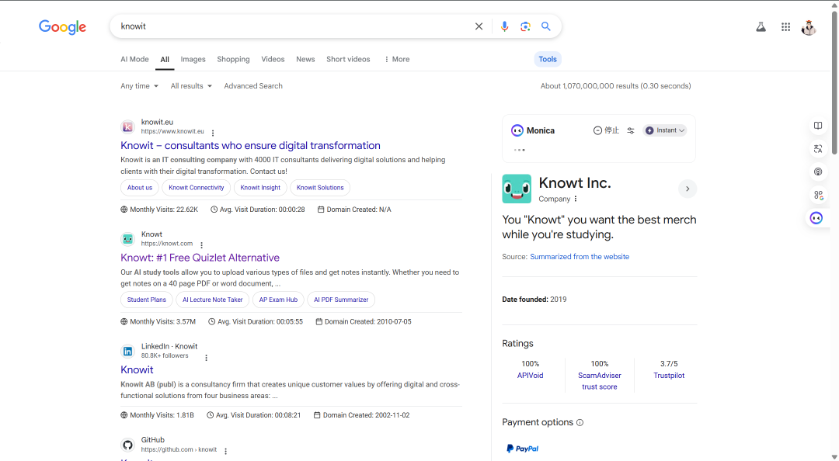Viewport: 839px width, 461px height.
Task: Open options menu for GitHub result
Action: [x=226, y=452]
